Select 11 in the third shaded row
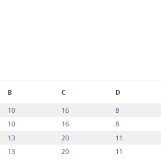 [119, 138]
